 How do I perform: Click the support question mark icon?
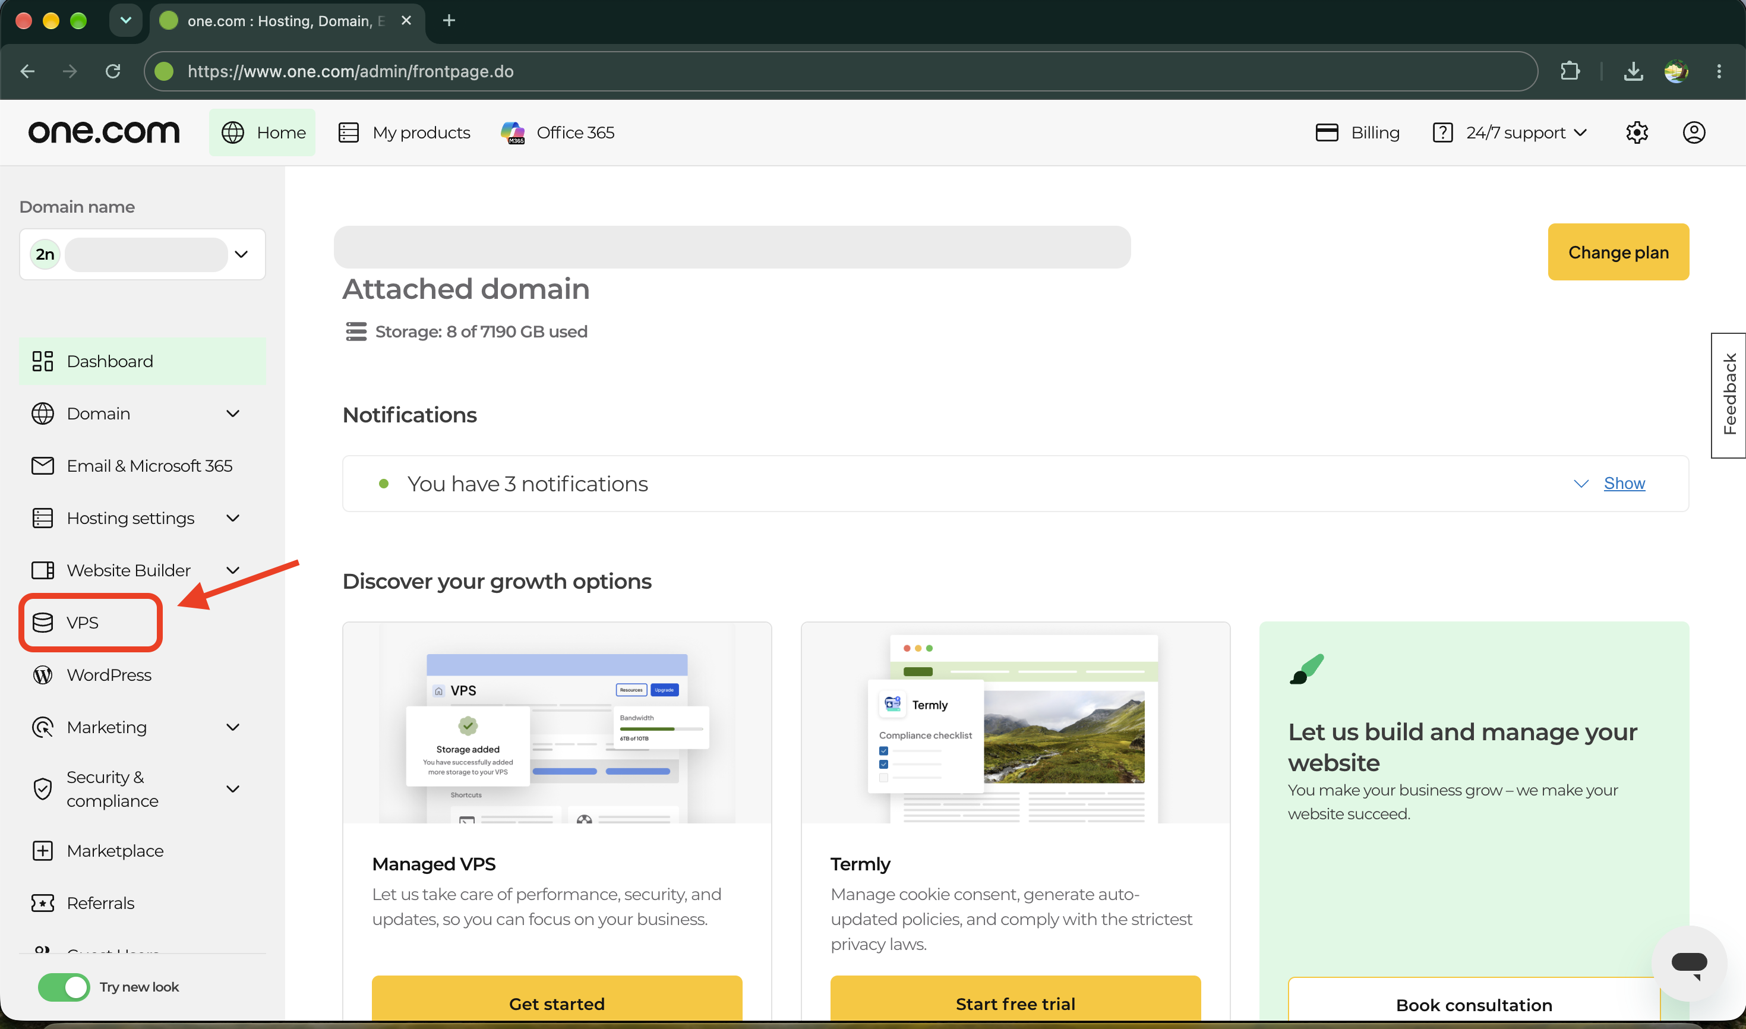tap(1442, 132)
